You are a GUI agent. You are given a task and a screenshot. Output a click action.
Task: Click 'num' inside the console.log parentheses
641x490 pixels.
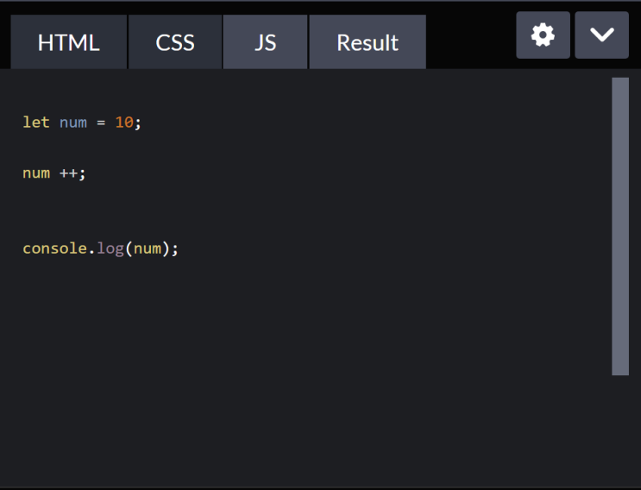(148, 249)
